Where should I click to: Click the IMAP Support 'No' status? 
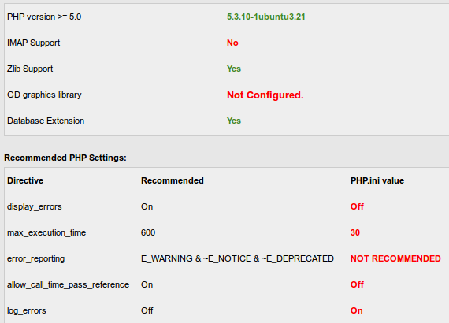click(x=232, y=43)
